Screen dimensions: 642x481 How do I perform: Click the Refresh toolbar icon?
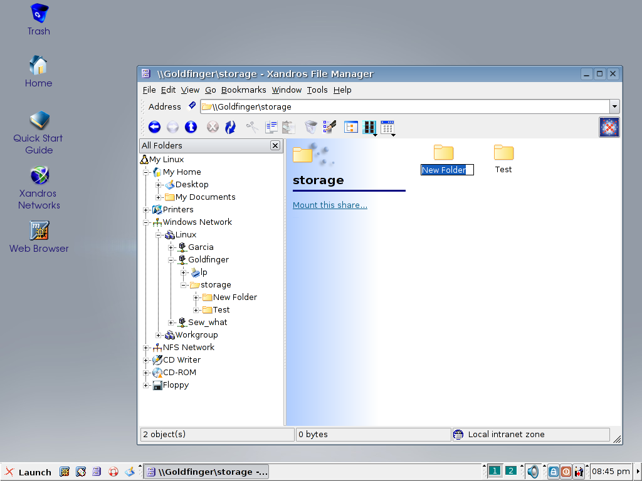point(230,127)
